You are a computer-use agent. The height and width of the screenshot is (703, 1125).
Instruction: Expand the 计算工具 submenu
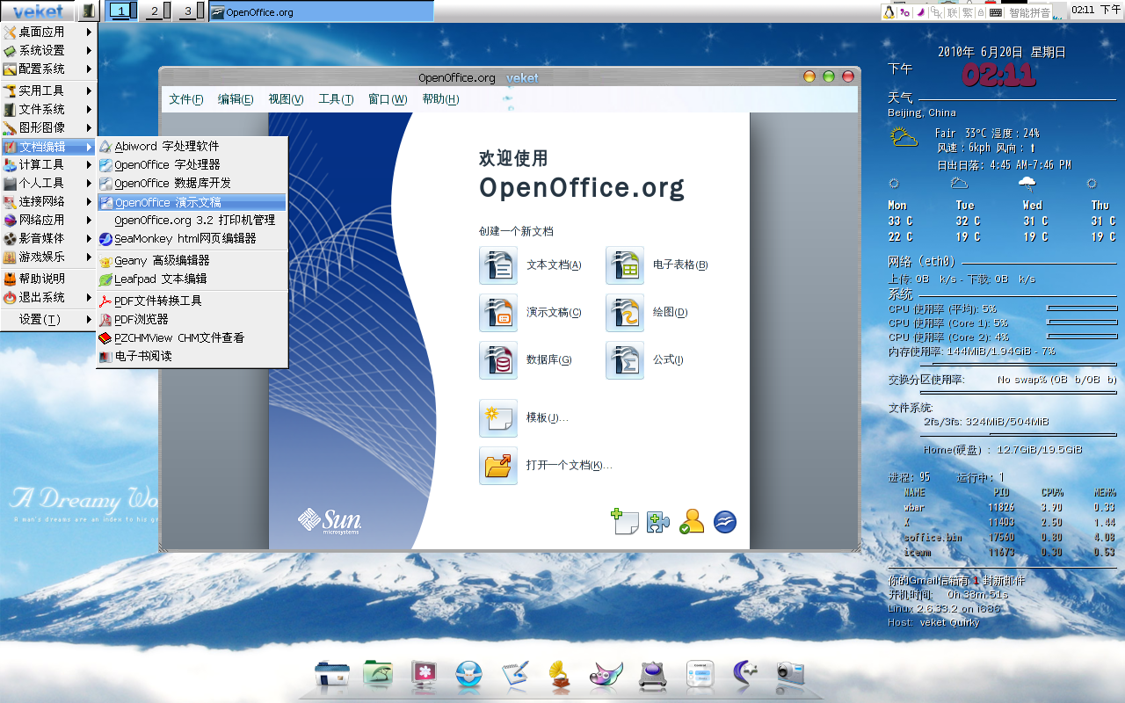48,164
